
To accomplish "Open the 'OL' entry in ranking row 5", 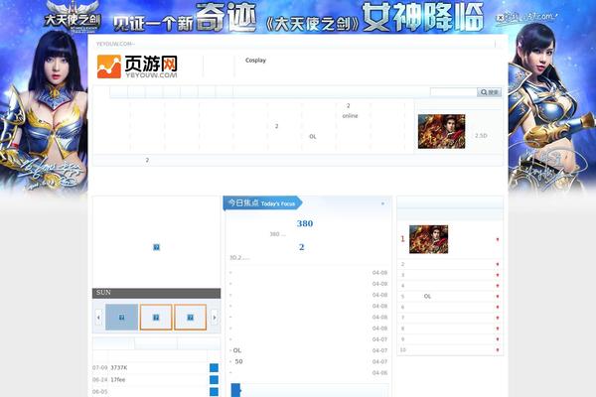I will [427, 296].
